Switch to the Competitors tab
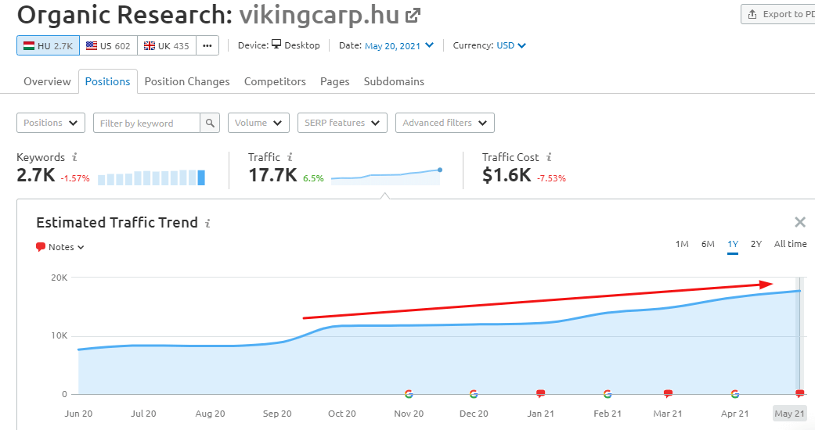 [275, 81]
